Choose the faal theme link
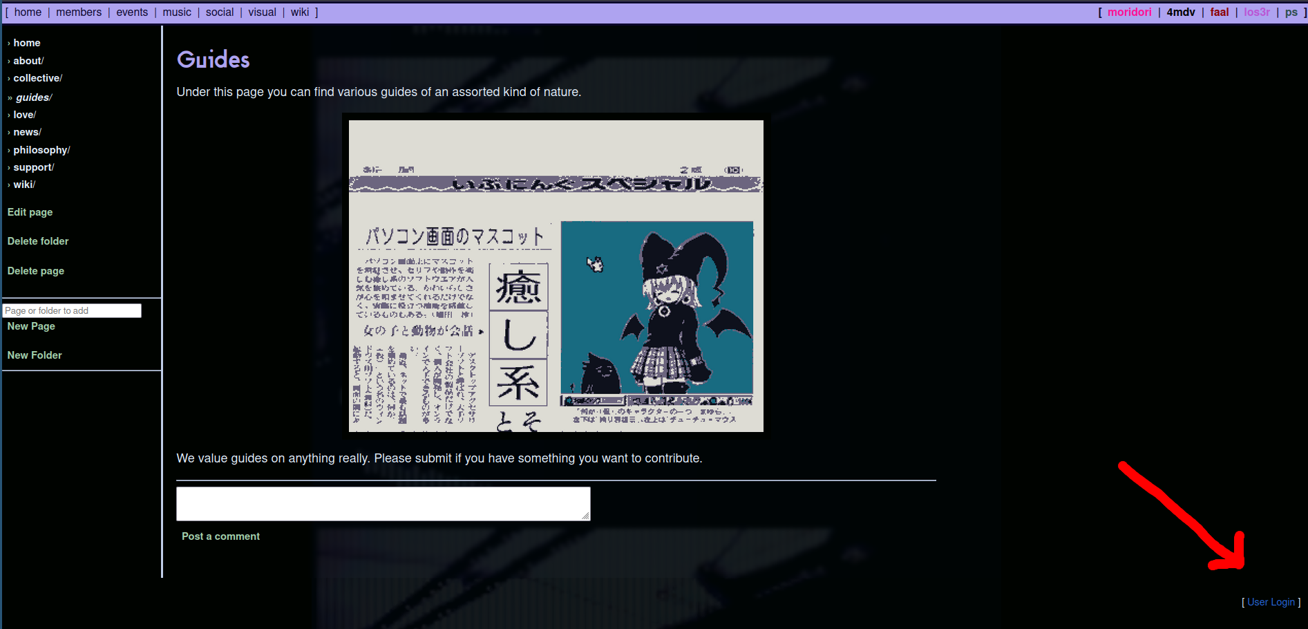The height and width of the screenshot is (629, 1308). [1219, 12]
